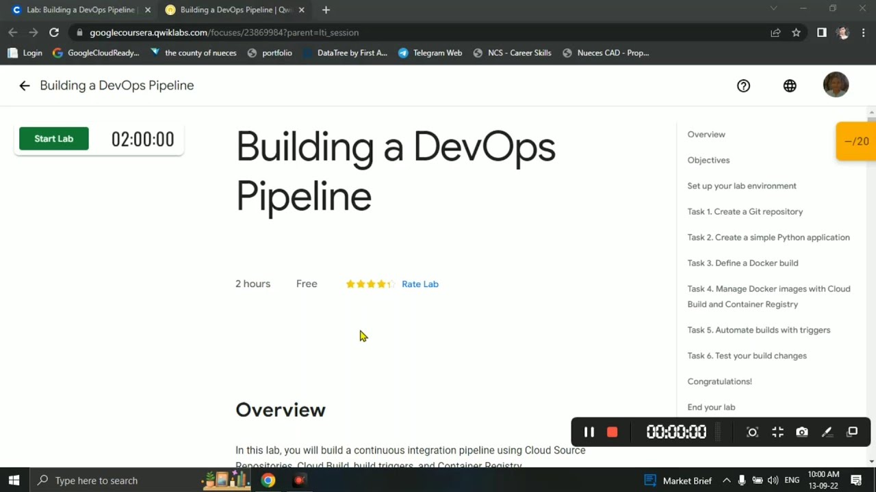Go to Task 4. Manage Docker images
Image resolution: width=876 pixels, height=492 pixels.
click(x=769, y=297)
